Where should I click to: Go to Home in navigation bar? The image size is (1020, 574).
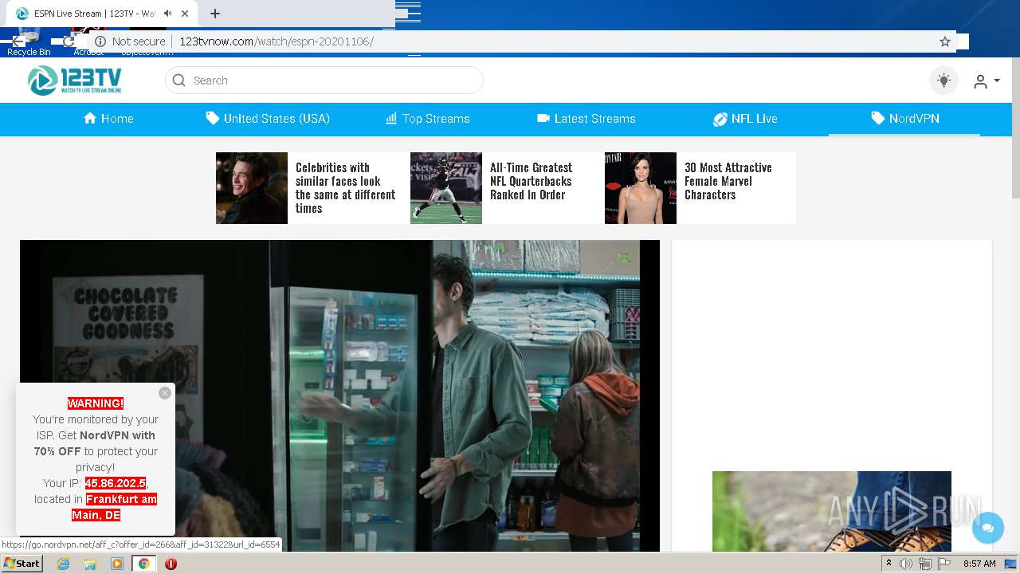(x=108, y=119)
